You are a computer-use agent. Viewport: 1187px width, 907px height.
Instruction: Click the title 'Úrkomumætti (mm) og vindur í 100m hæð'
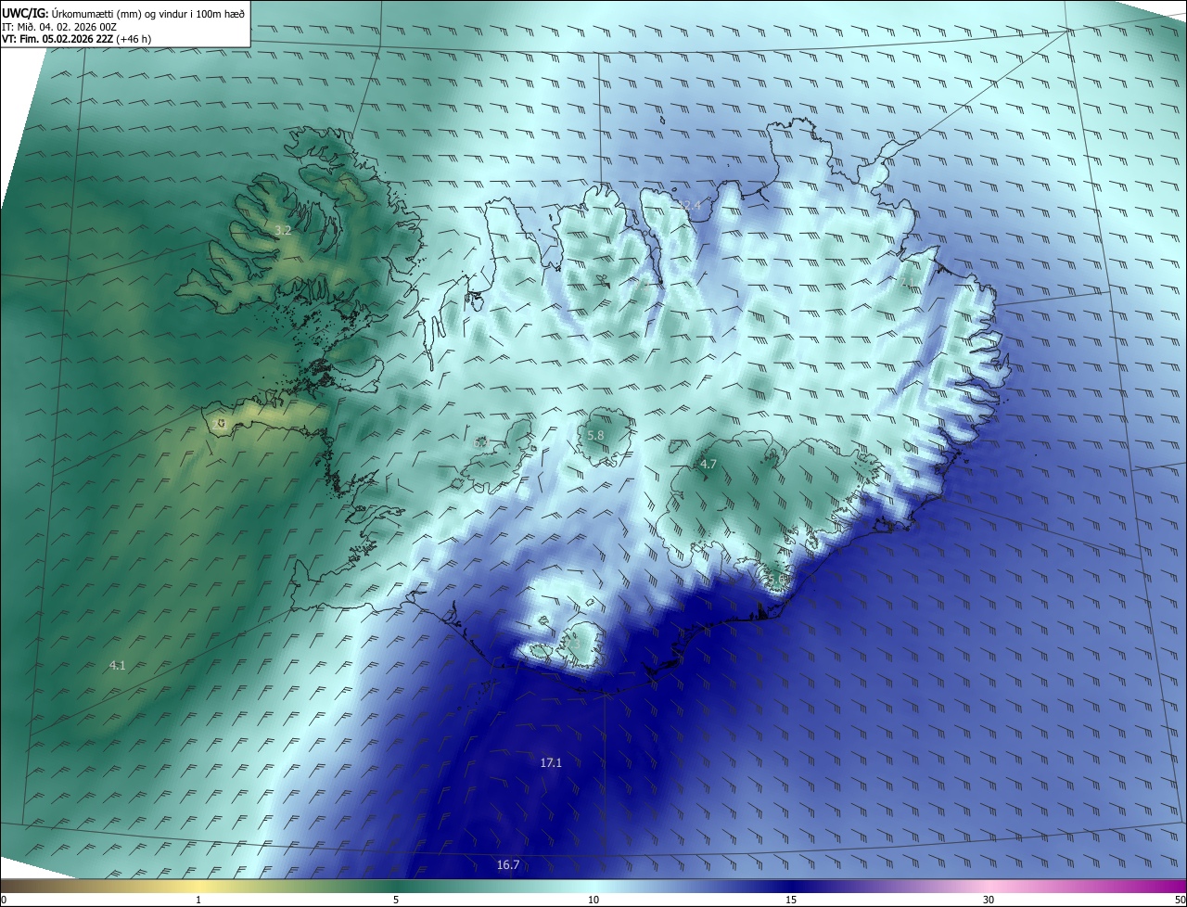pos(147,13)
